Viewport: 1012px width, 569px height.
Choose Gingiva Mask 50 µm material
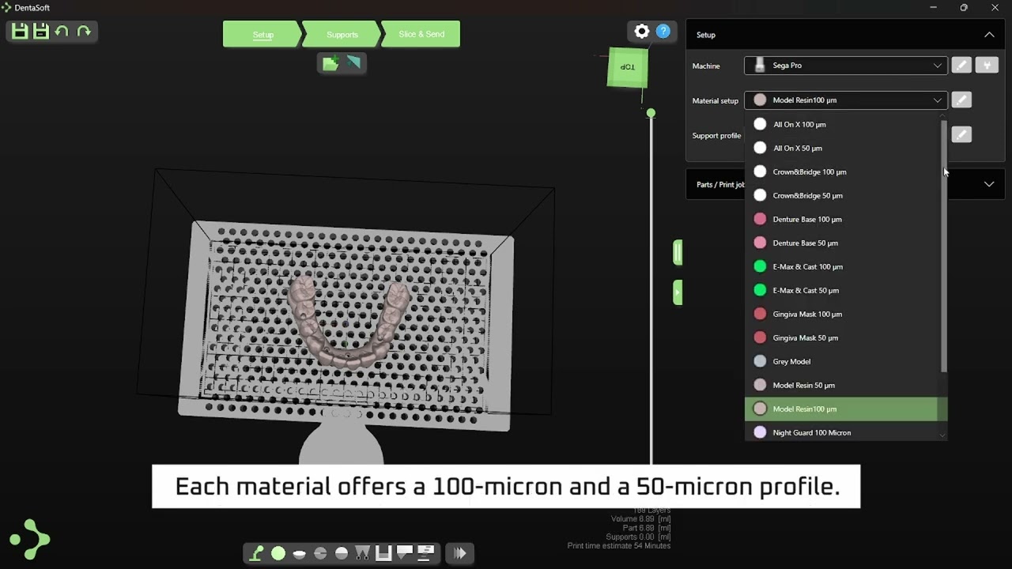pos(841,337)
